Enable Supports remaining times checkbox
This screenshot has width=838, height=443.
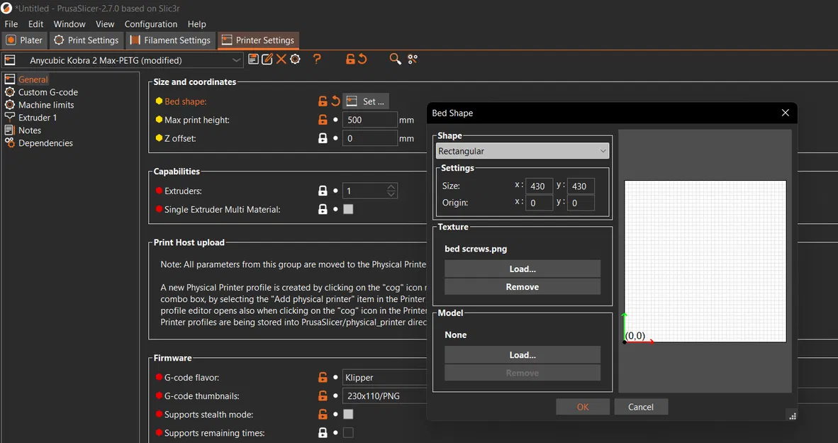348,433
